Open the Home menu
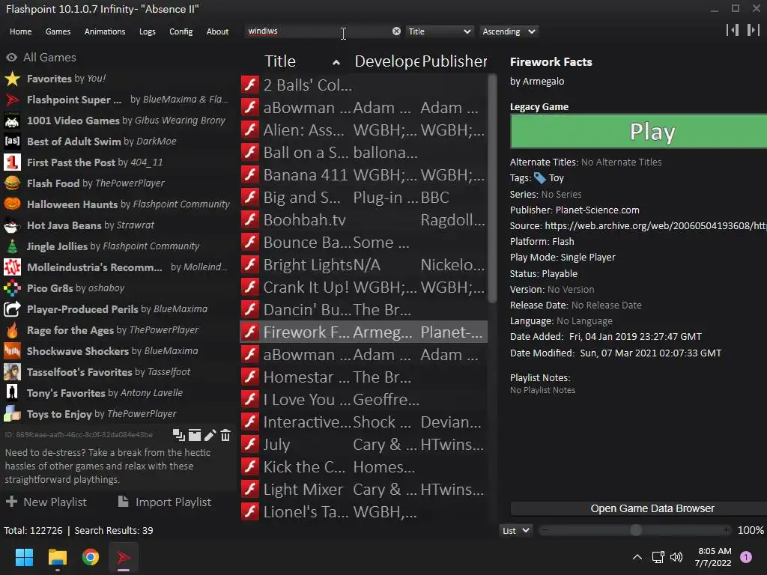 (20, 31)
